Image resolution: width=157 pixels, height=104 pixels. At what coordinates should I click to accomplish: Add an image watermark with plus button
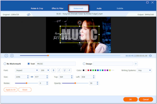coord(136,64)
